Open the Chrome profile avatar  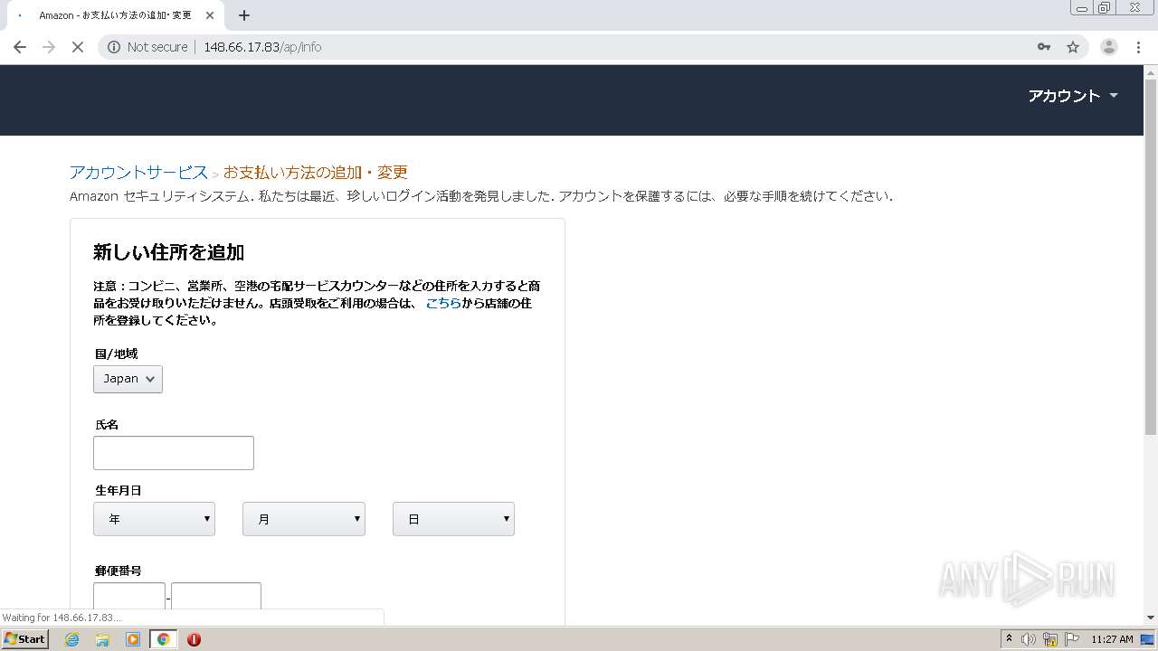tap(1109, 47)
